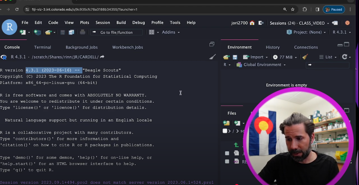Tick the checkbox on the second file row
This screenshot has width=359, height=185.
pyautogui.click(x=227, y=162)
